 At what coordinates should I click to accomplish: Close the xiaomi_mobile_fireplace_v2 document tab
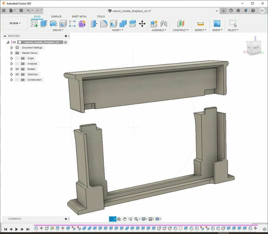(217, 11)
